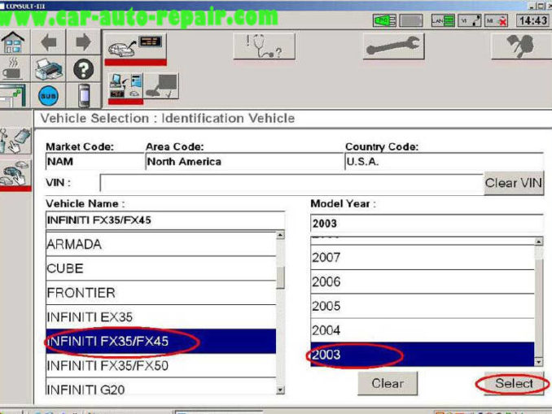Click model year list scroll up arrow
The height and width of the screenshot is (414, 552).
coord(539,242)
